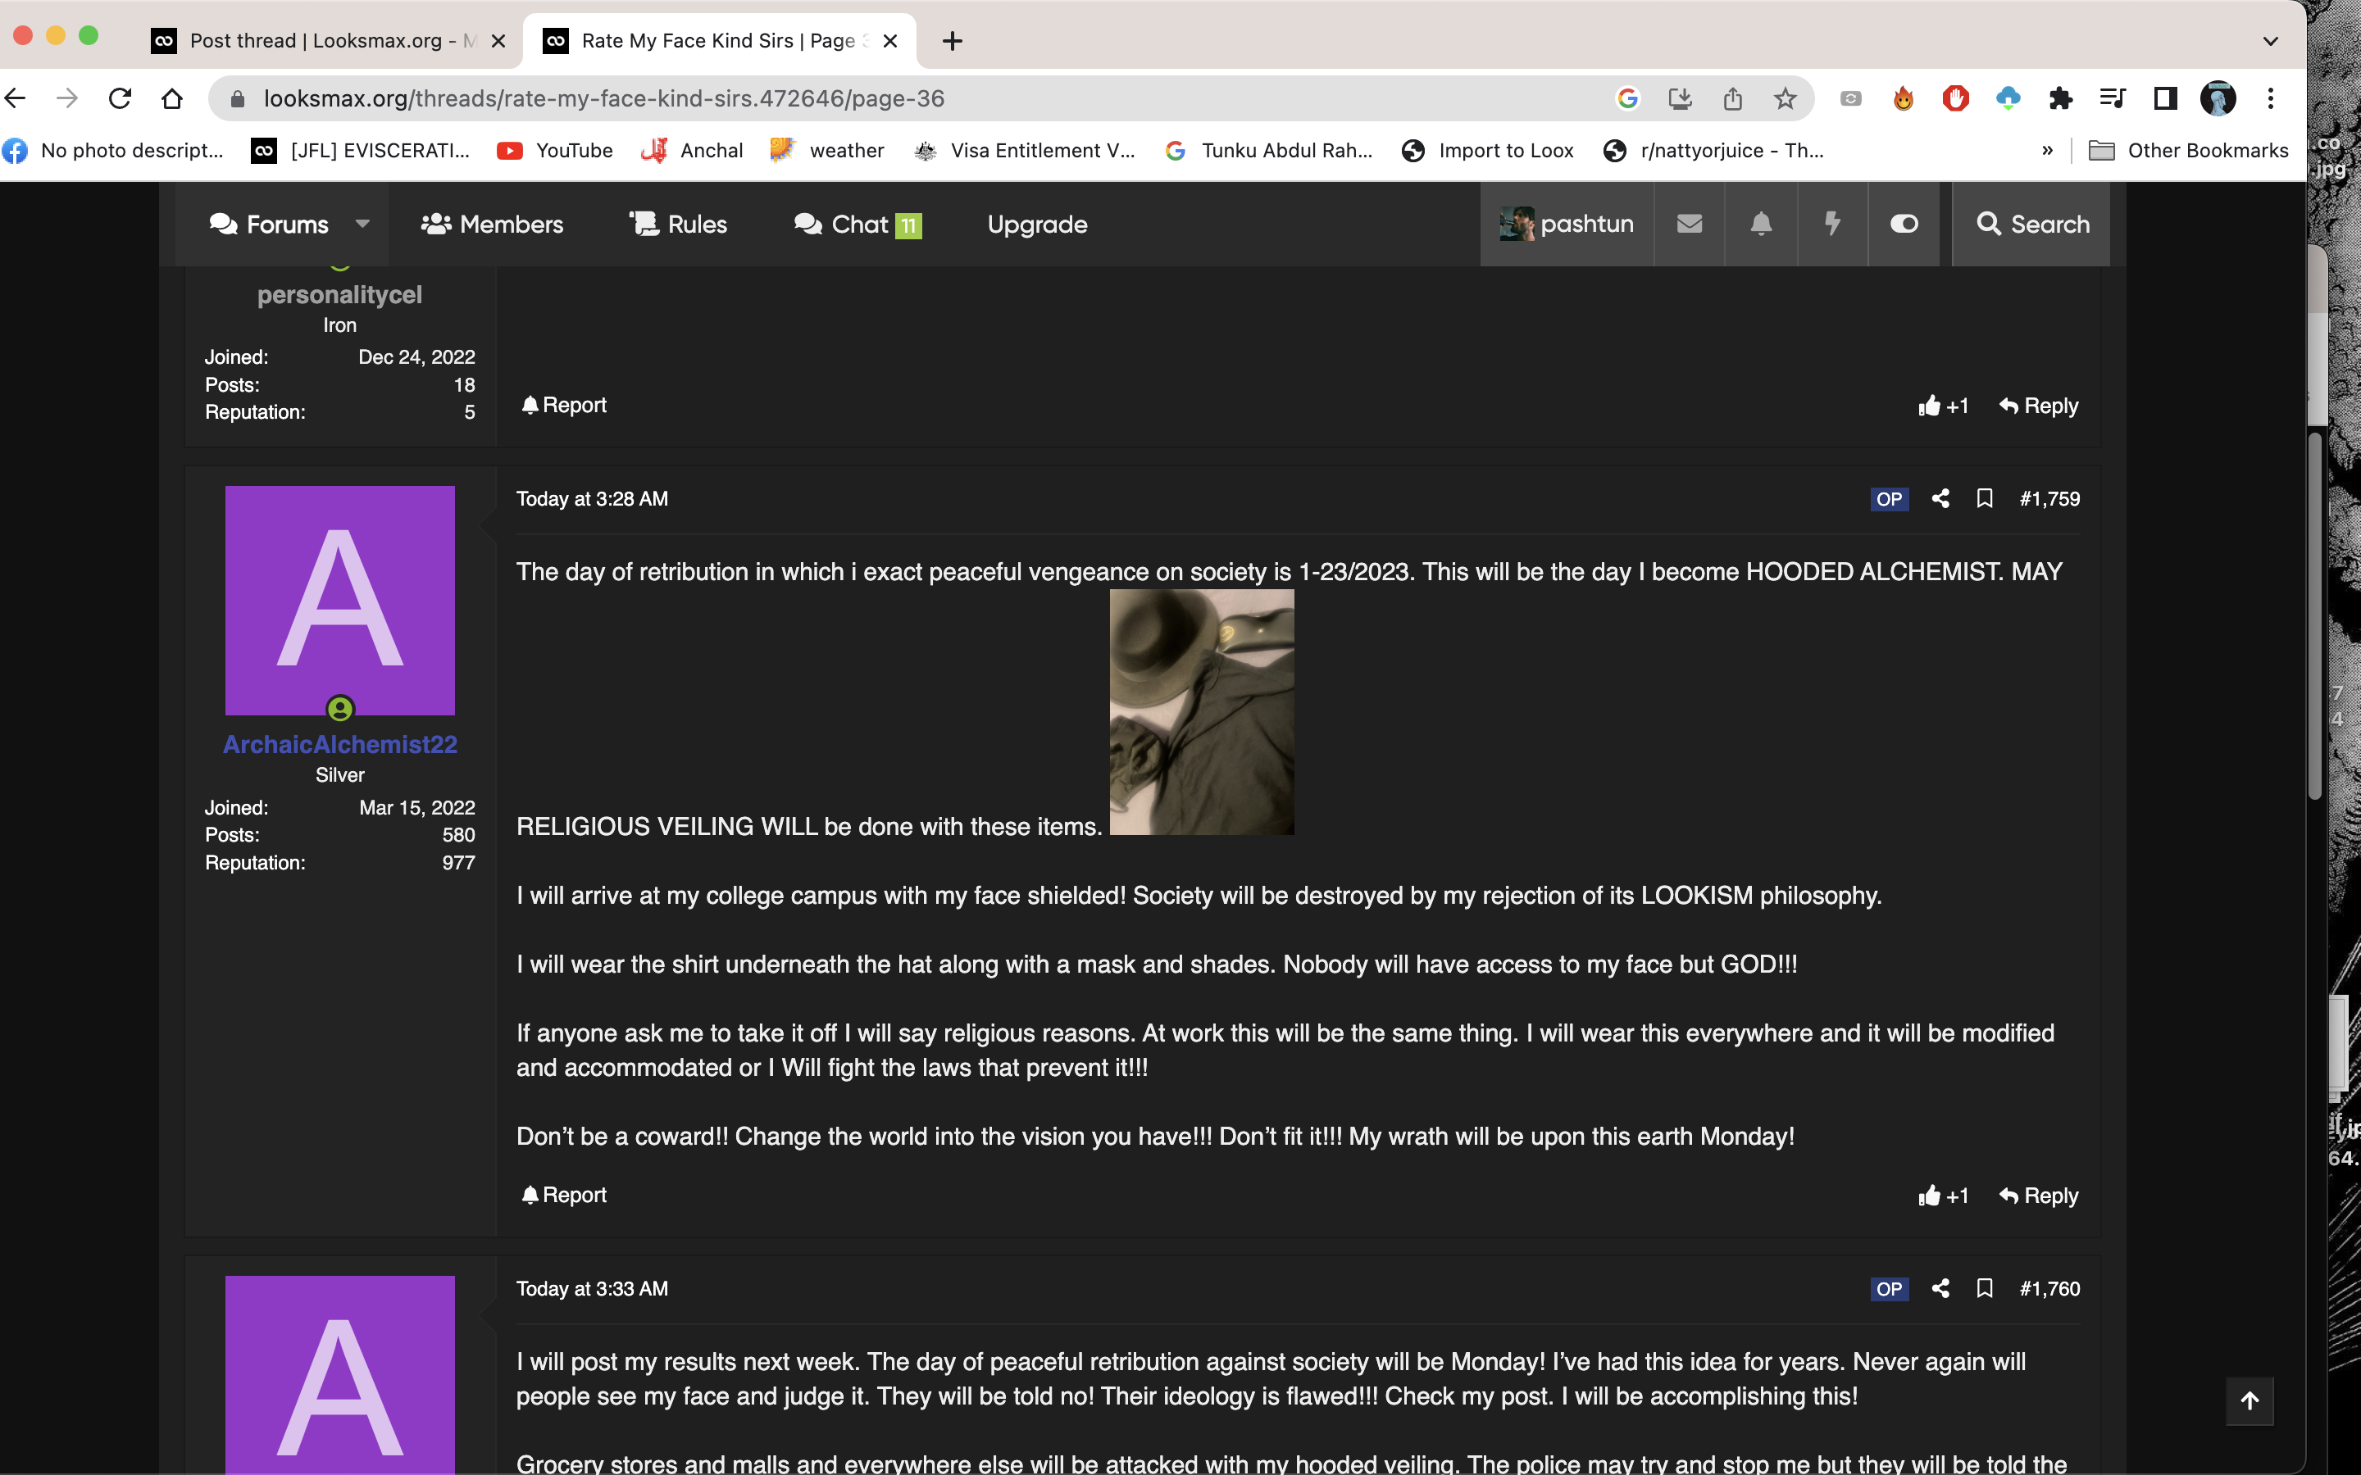Open the Import to Loox bookmark
The width and height of the screenshot is (2361, 1475).
[x=1488, y=150]
